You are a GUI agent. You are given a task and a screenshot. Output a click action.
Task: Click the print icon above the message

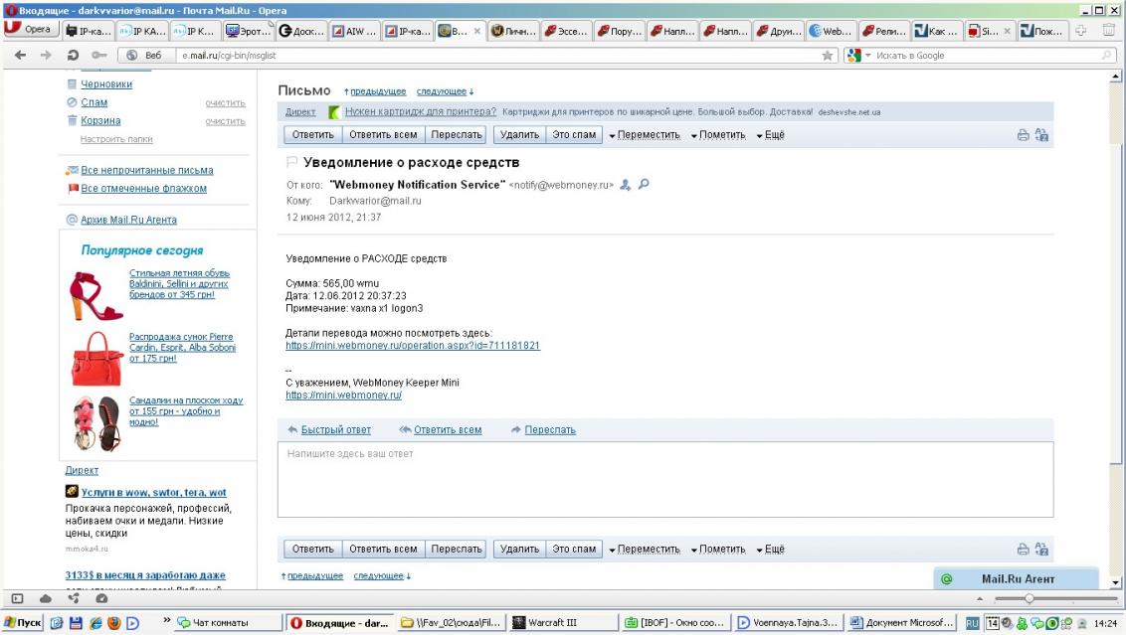point(1023,135)
